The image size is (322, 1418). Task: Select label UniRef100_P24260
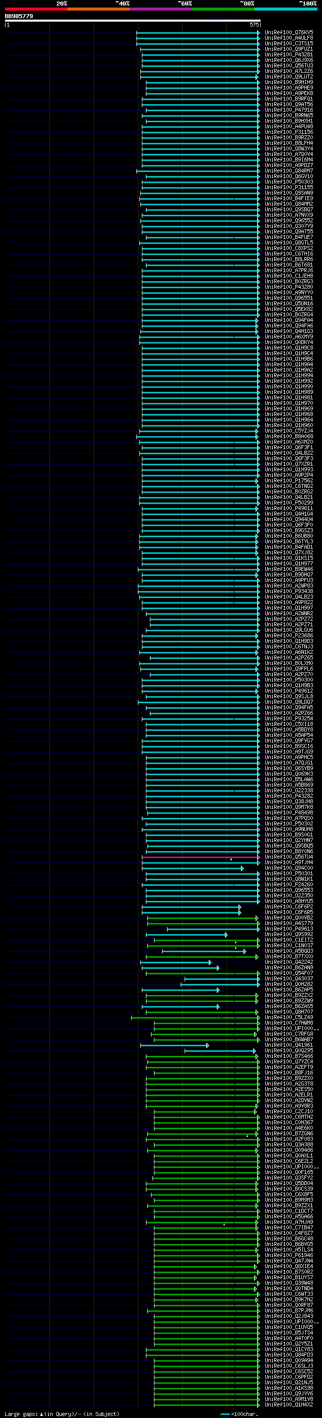click(x=289, y=885)
